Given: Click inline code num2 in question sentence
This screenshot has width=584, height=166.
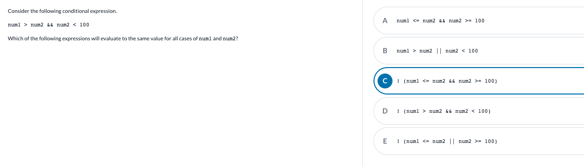Looking at the screenshot, I should [x=229, y=39].
